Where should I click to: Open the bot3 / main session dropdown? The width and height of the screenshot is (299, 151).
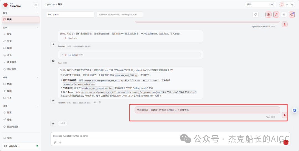tap(70, 14)
